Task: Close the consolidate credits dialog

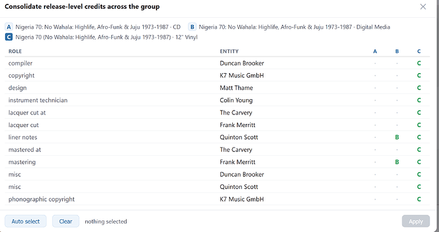Action: [x=422, y=7]
